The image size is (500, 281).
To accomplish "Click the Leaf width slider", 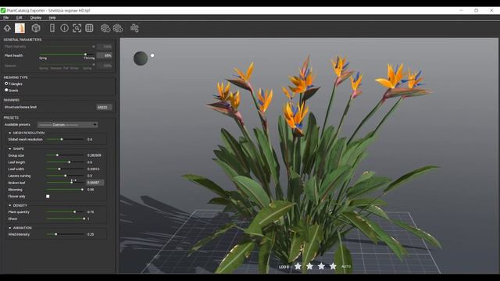I will (x=65, y=169).
